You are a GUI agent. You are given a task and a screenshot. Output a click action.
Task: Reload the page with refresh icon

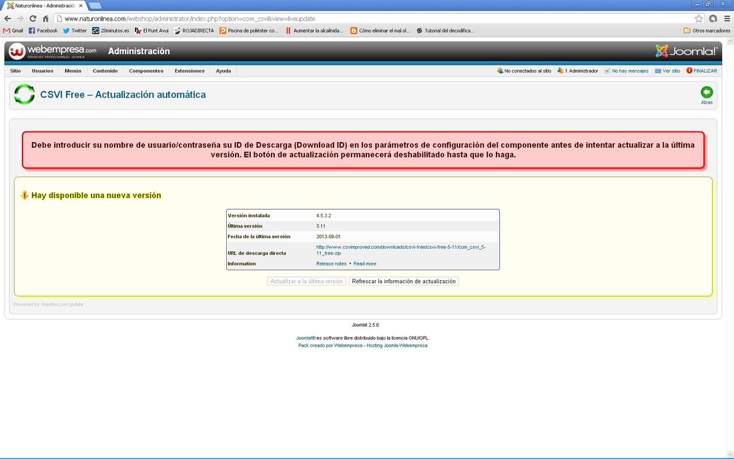33,19
